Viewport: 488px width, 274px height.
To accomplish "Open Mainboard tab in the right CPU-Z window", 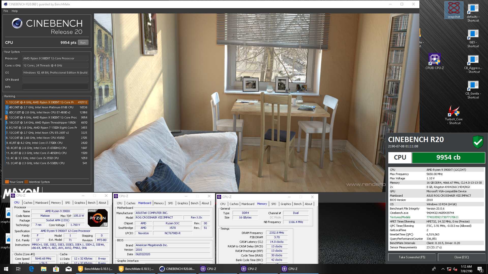I will (248, 204).
